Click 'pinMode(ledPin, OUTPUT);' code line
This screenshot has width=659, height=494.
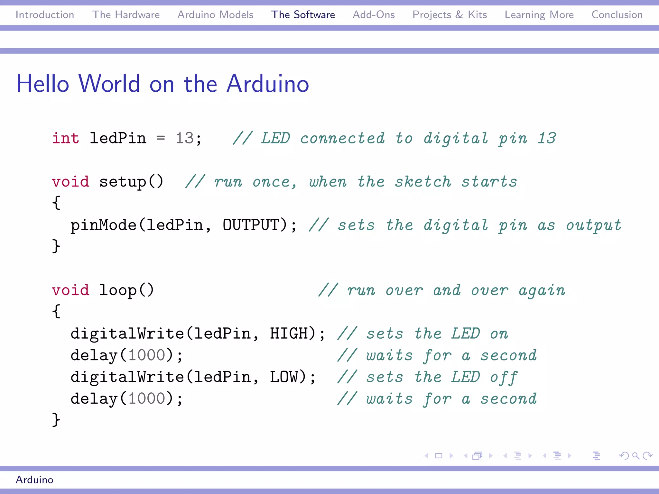[183, 225]
